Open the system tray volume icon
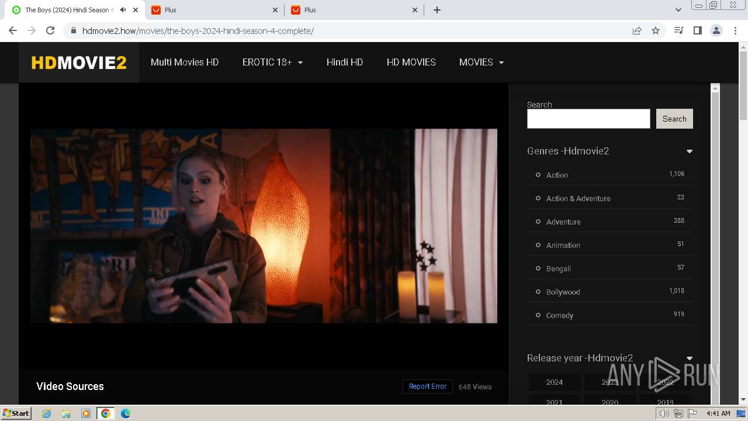 pos(664,413)
